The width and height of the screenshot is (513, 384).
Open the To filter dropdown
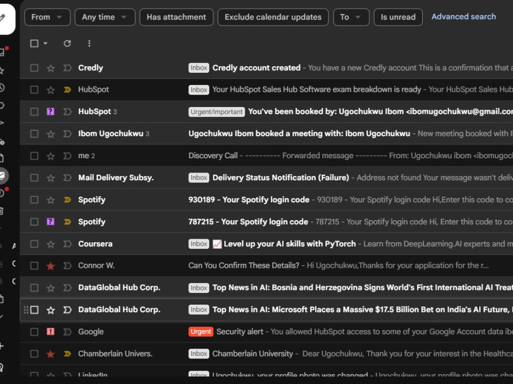point(351,17)
